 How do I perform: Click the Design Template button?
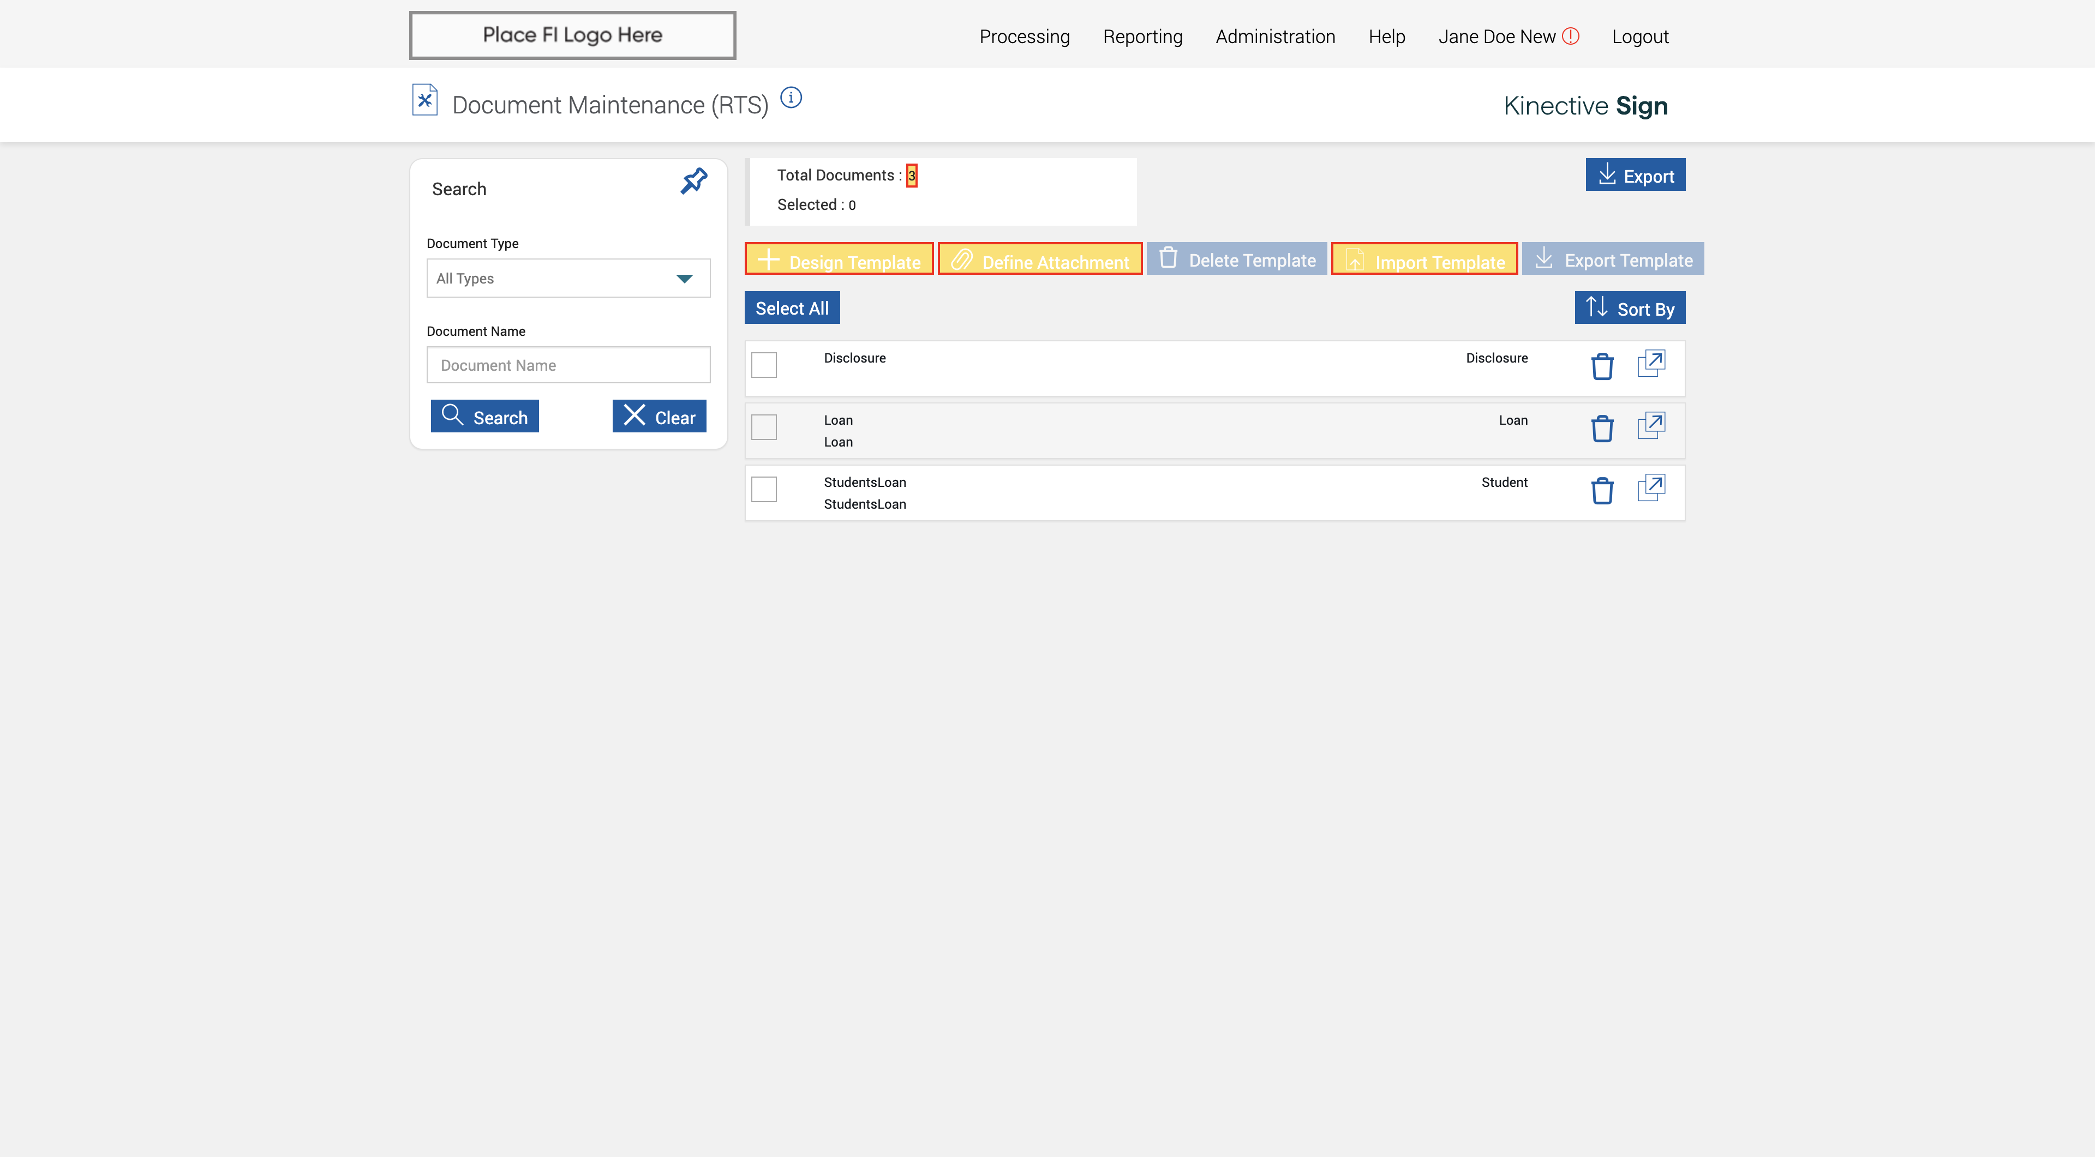(x=839, y=260)
